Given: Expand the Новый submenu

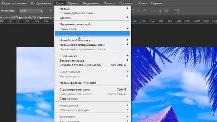Looking at the screenshot, I should (93, 8).
